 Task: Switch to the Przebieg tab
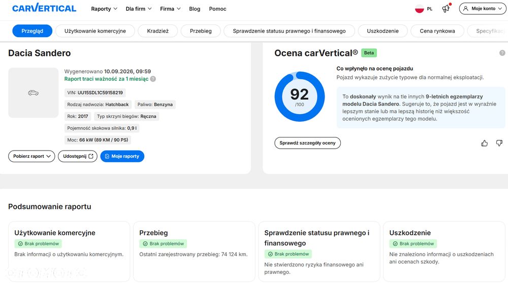pyautogui.click(x=201, y=31)
